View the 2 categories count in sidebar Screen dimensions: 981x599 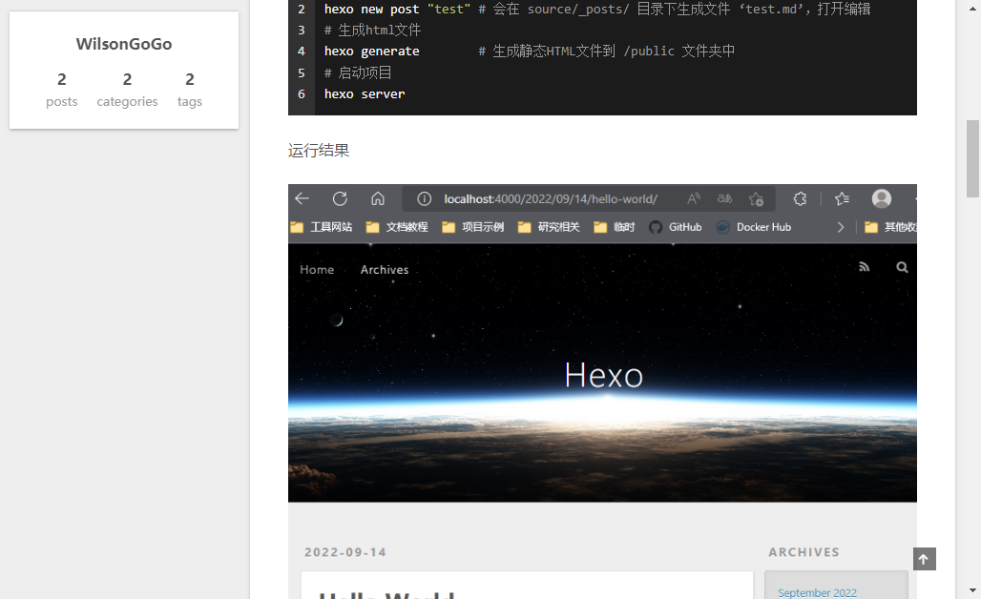pyautogui.click(x=127, y=90)
